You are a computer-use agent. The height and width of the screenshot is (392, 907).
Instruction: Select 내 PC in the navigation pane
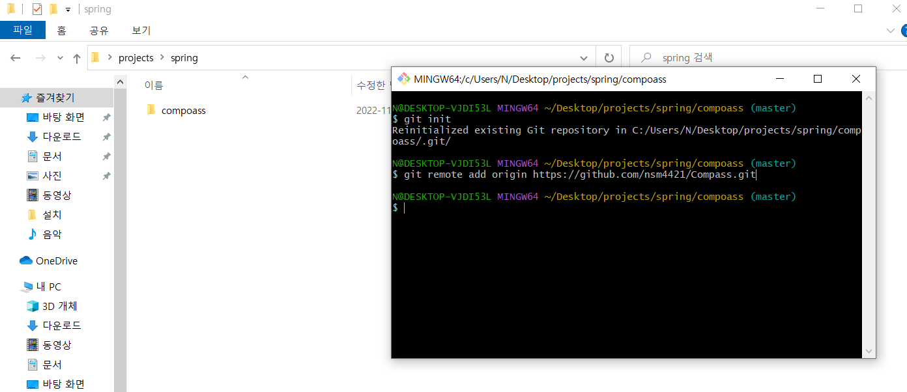pos(48,287)
